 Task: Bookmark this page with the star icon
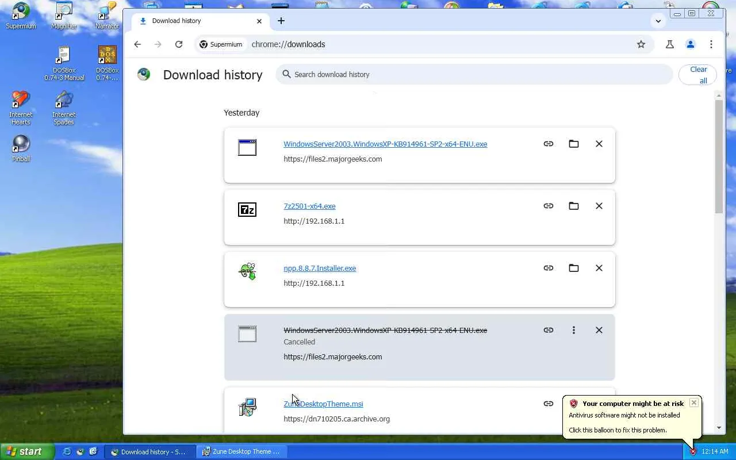coord(641,44)
